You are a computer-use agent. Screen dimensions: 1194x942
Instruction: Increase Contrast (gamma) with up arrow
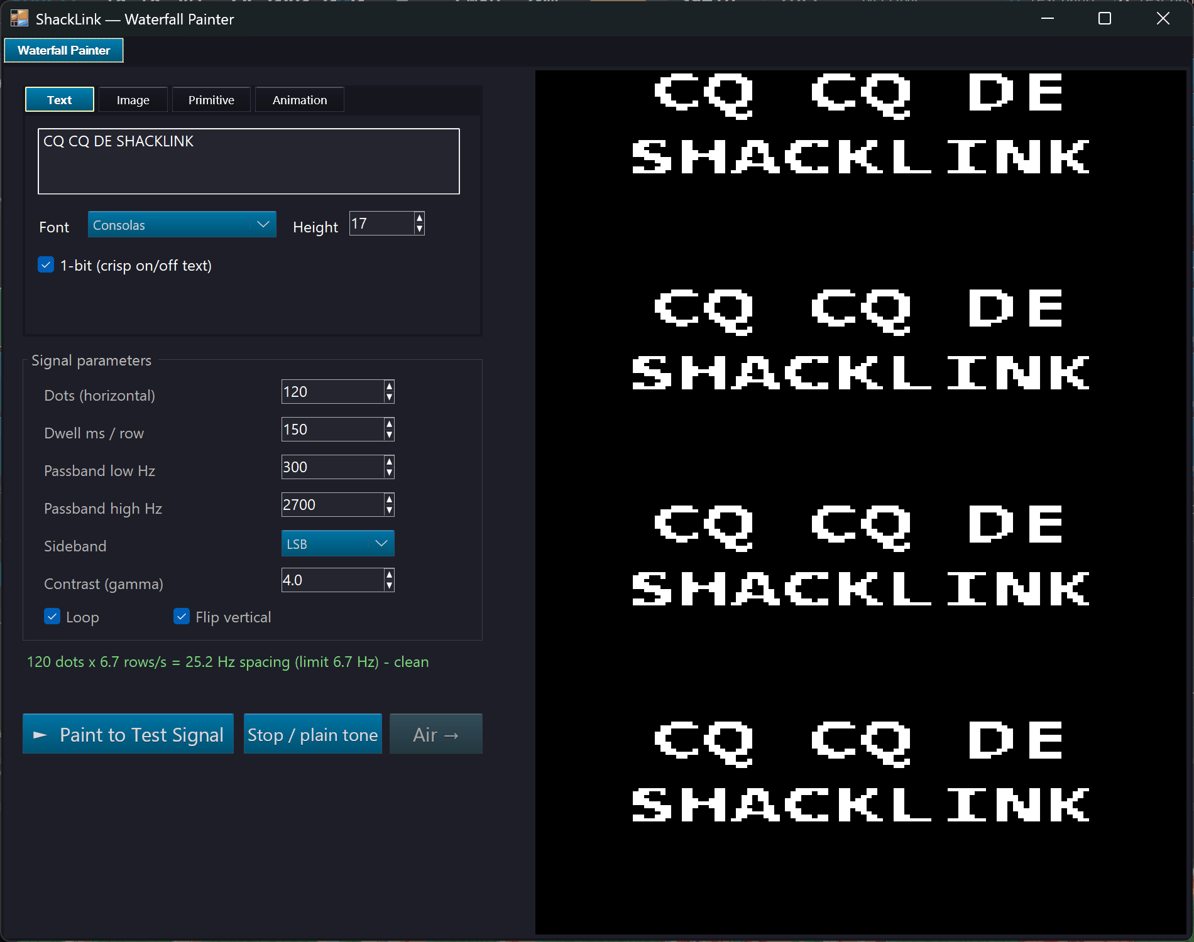tap(390, 575)
